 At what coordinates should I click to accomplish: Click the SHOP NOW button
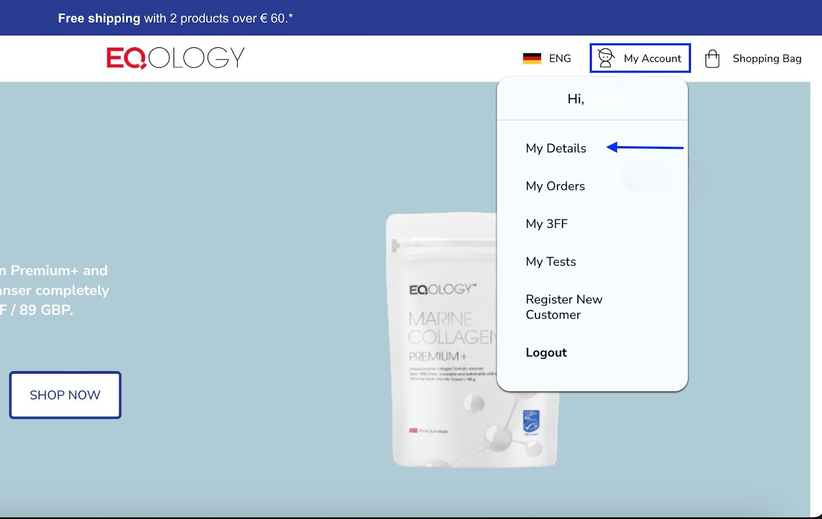tap(65, 395)
